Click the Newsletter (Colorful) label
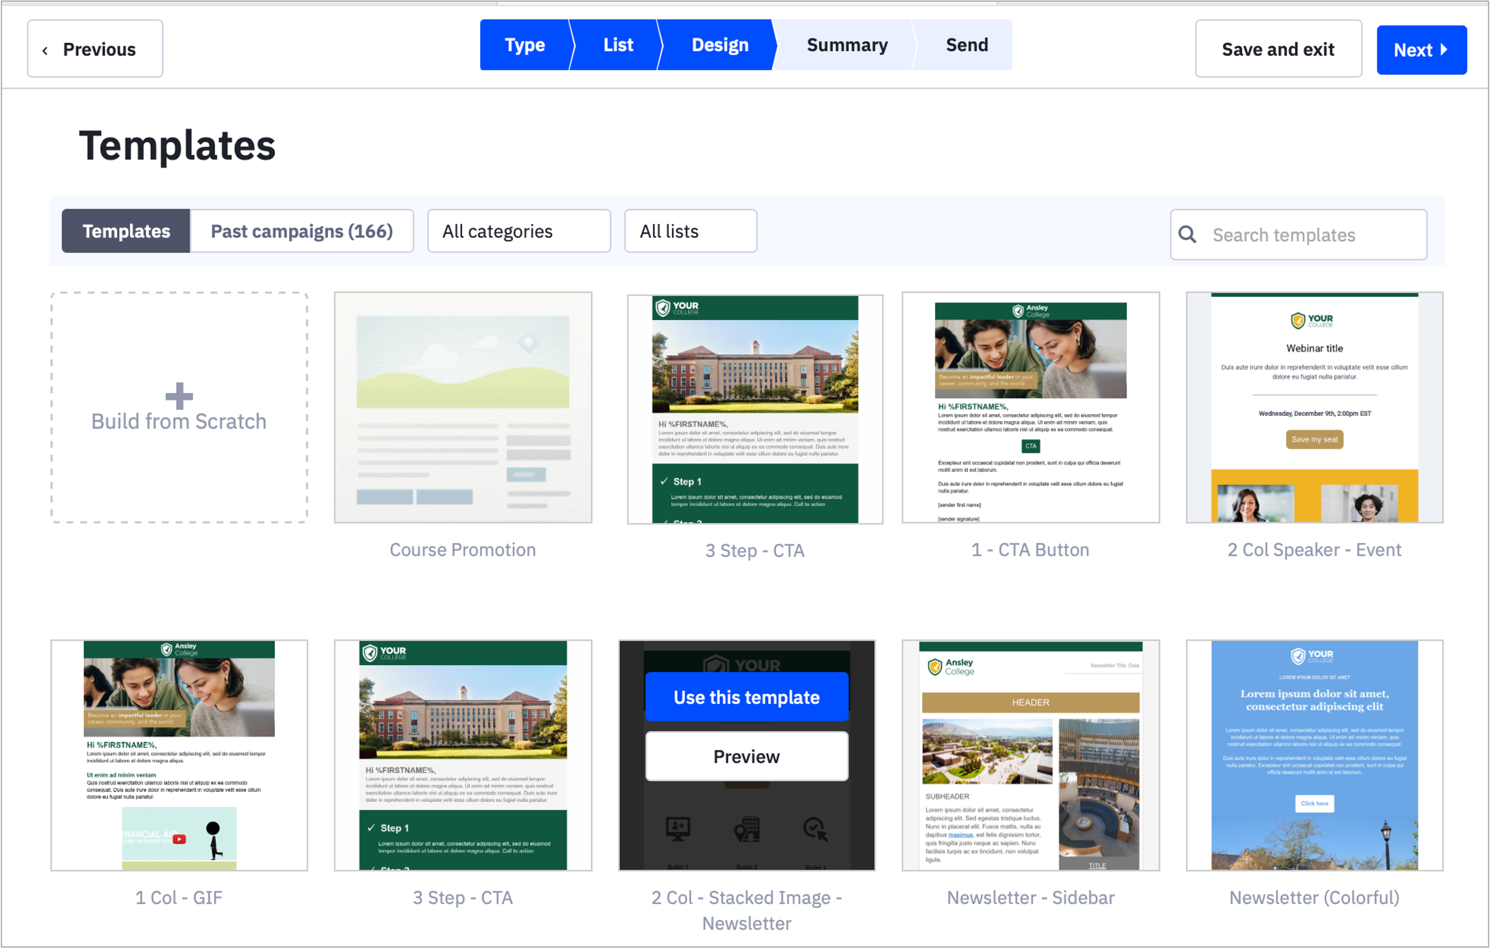This screenshot has height=948, width=1490. 1314,897
